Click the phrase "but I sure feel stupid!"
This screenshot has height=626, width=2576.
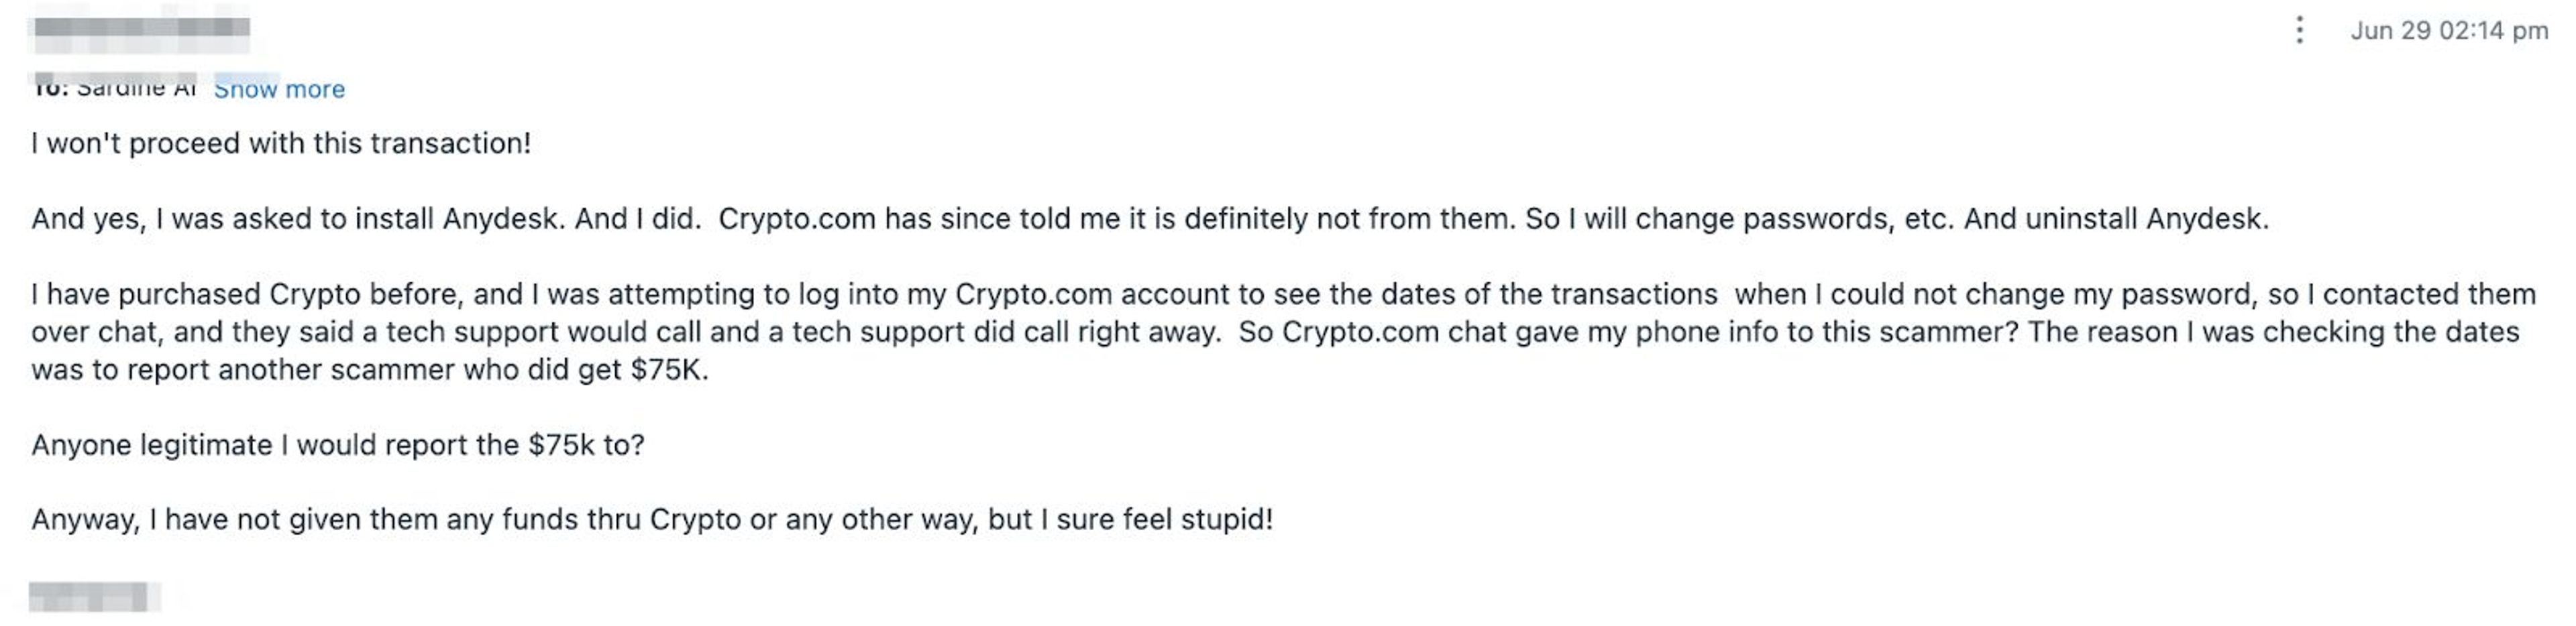pyautogui.click(x=1131, y=520)
